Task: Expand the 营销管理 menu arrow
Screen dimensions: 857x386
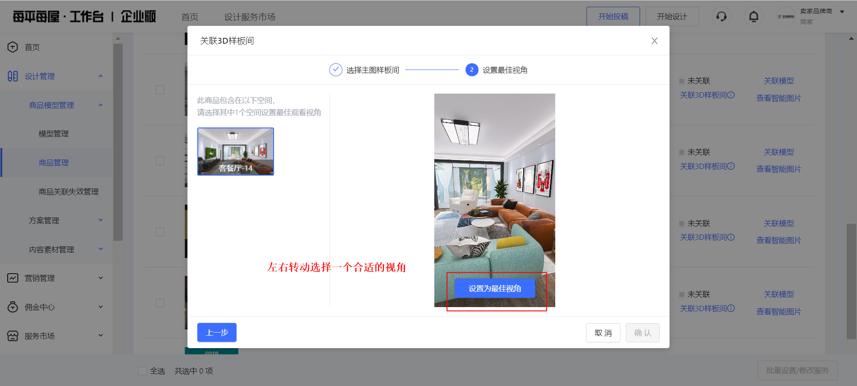Action: coord(100,278)
